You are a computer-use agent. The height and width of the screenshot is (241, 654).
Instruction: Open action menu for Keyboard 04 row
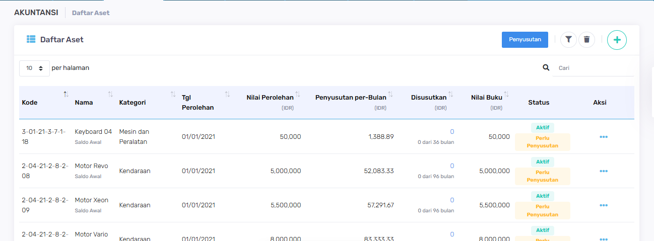pos(604,137)
